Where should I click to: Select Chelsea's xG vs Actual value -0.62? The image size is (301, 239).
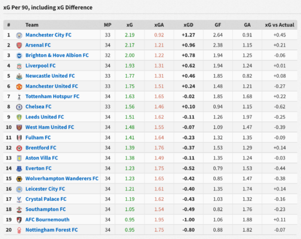279,107
